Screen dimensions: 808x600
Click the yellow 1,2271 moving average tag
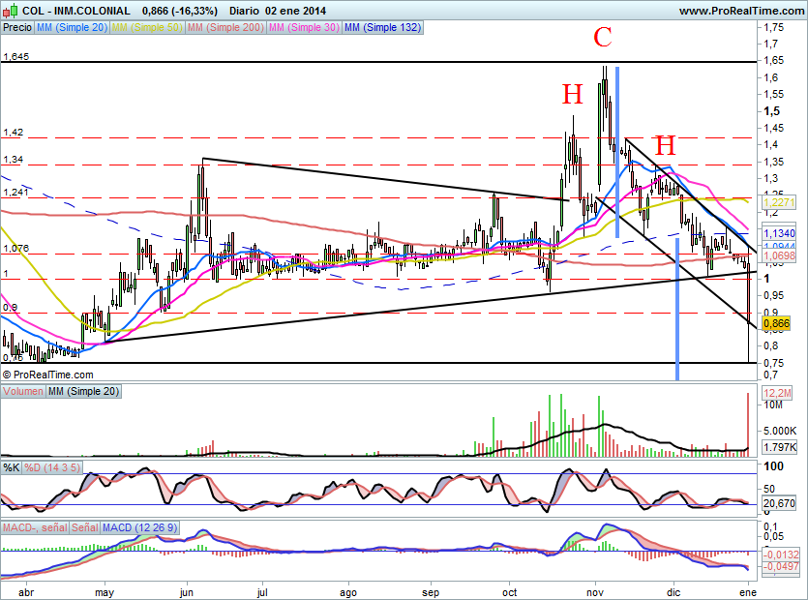pyautogui.click(x=778, y=203)
